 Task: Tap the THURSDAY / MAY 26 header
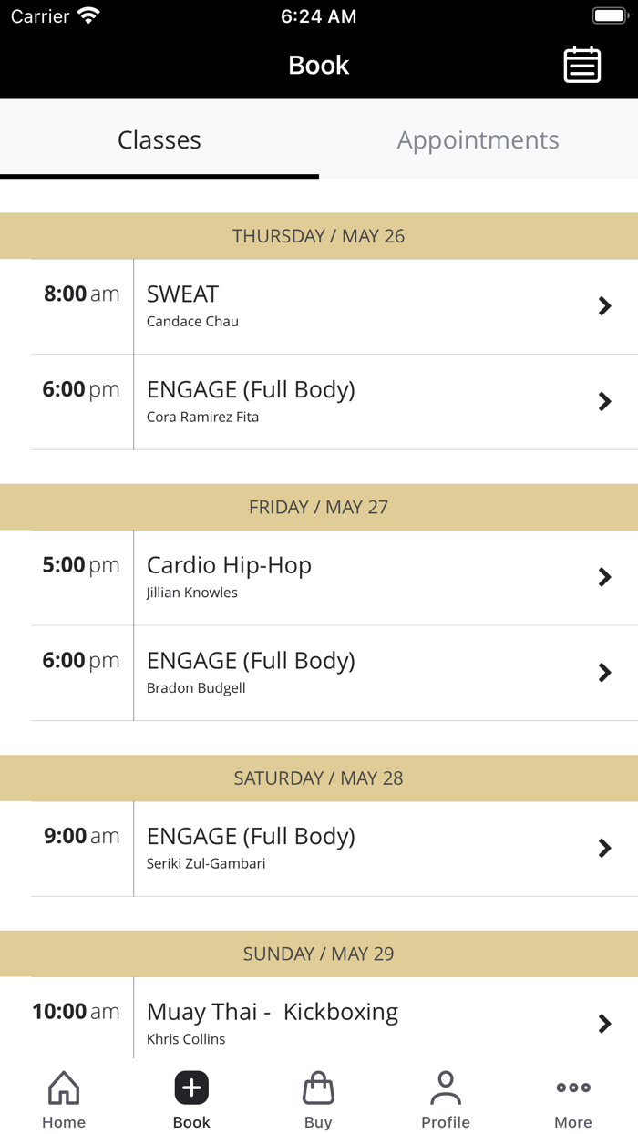click(319, 235)
